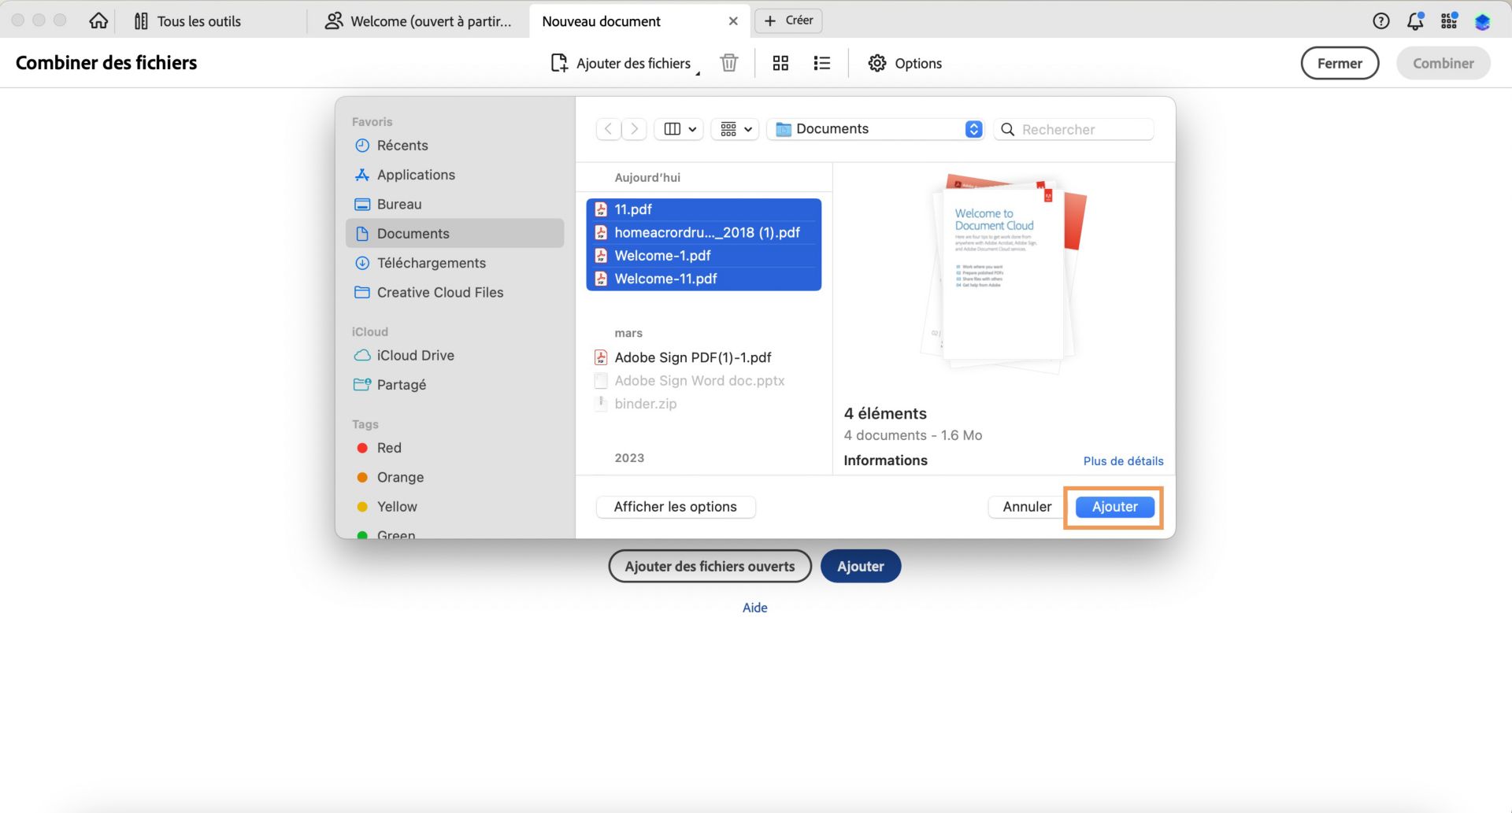Open the Plus de détails link
Screen dimensions: 1512x813
tap(1123, 461)
